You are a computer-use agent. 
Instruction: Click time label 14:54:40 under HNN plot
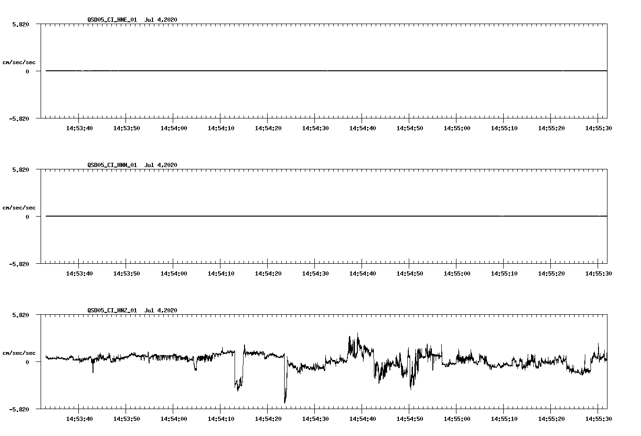coord(363,274)
